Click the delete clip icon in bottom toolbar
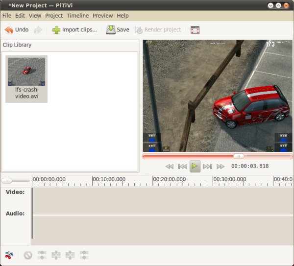Viewport: 294px width, 266px height. pyautogui.click(x=28, y=255)
